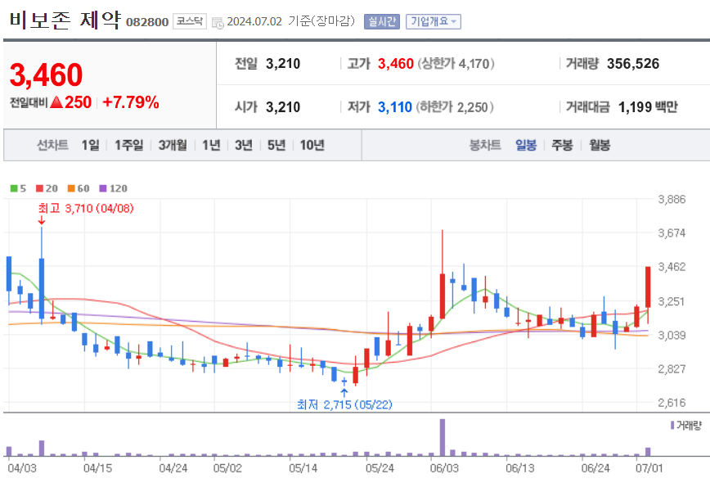
Task: Click the 3,462 price axis label
Action: (x=672, y=267)
